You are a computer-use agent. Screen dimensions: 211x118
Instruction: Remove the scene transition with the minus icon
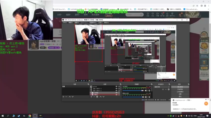coord(166,89)
